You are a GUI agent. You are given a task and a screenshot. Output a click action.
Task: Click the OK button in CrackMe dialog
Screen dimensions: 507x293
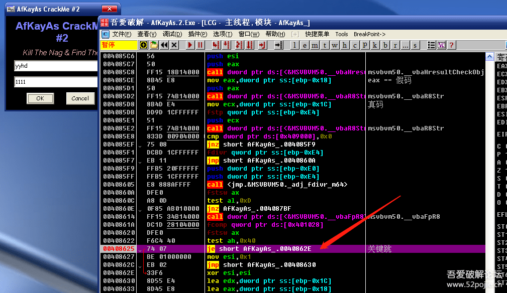click(x=40, y=98)
